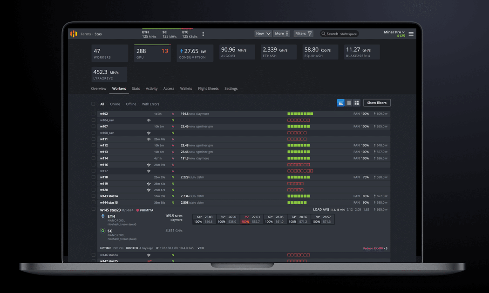Image resolution: width=489 pixels, height=293 pixels.
Task: Click the fan icon on w104_rav row
Action: click(x=149, y=120)
